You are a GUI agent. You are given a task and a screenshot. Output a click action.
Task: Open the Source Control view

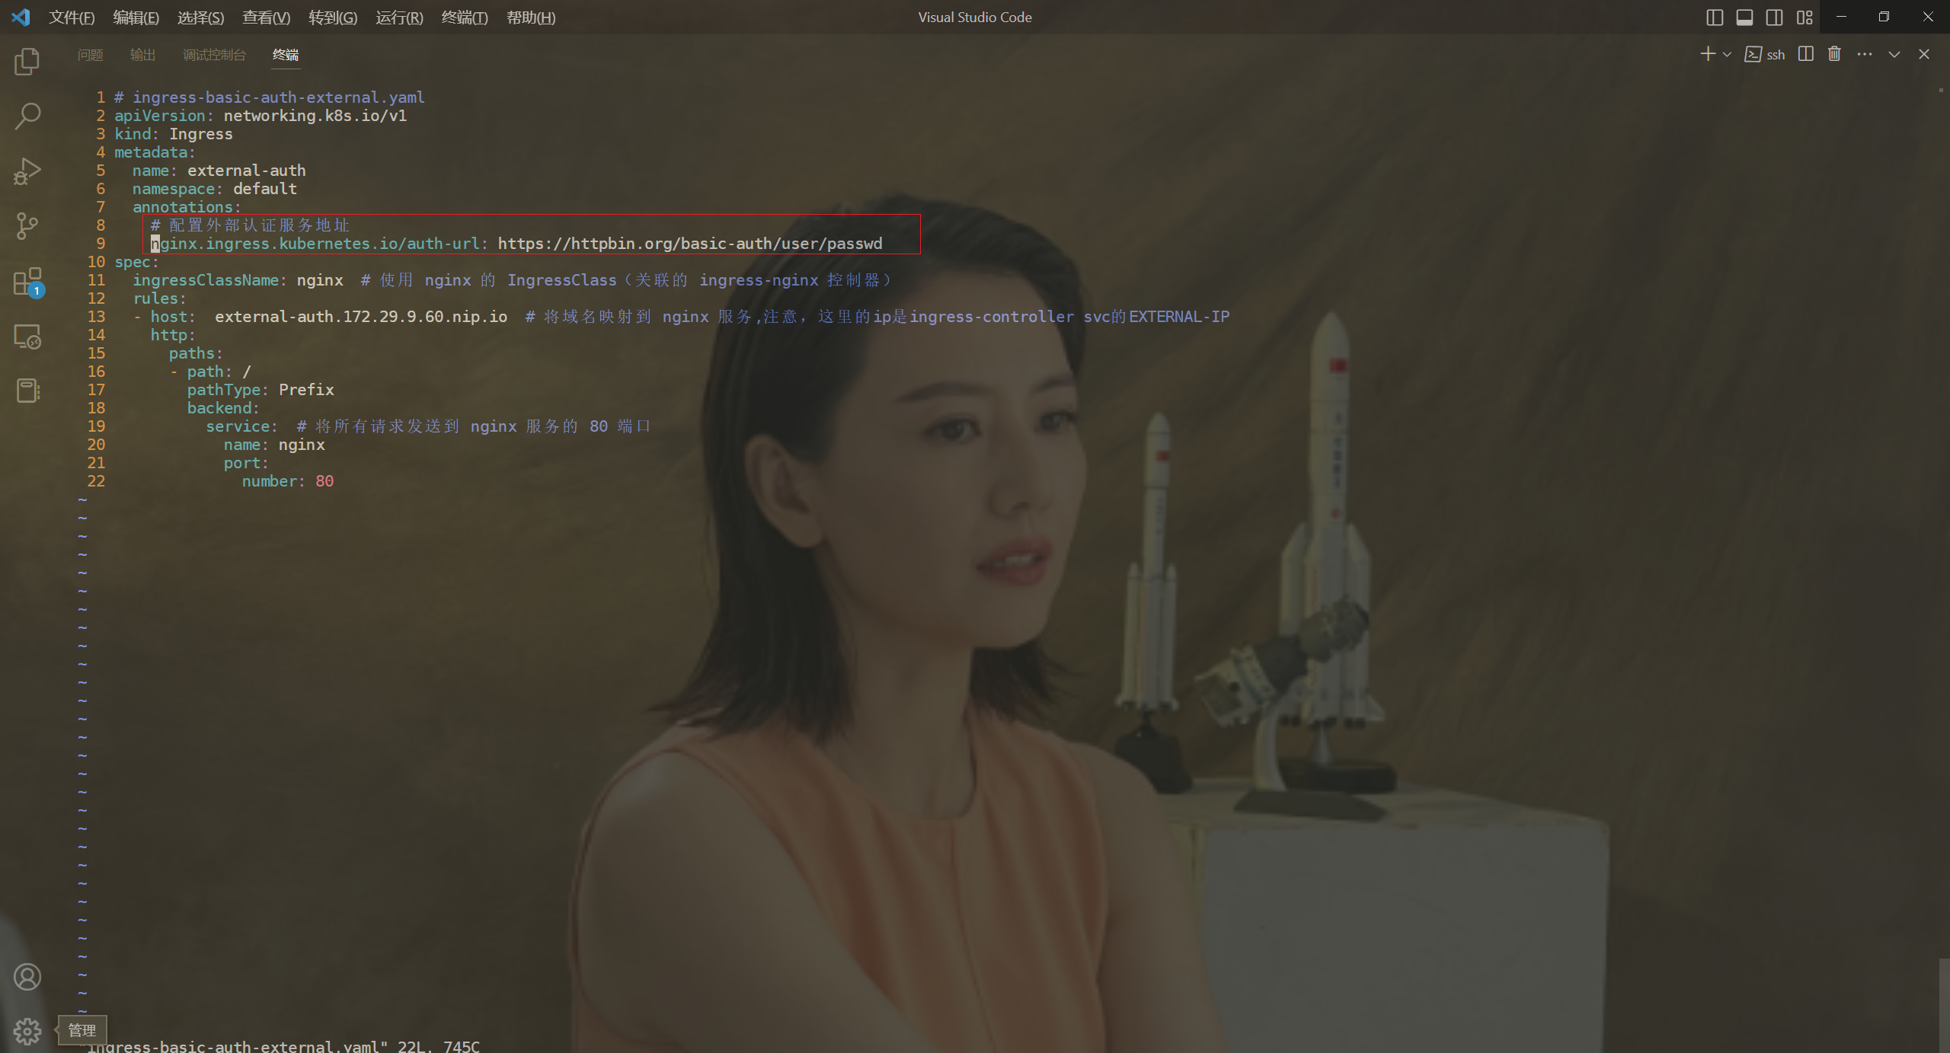(x=27, y=226)
